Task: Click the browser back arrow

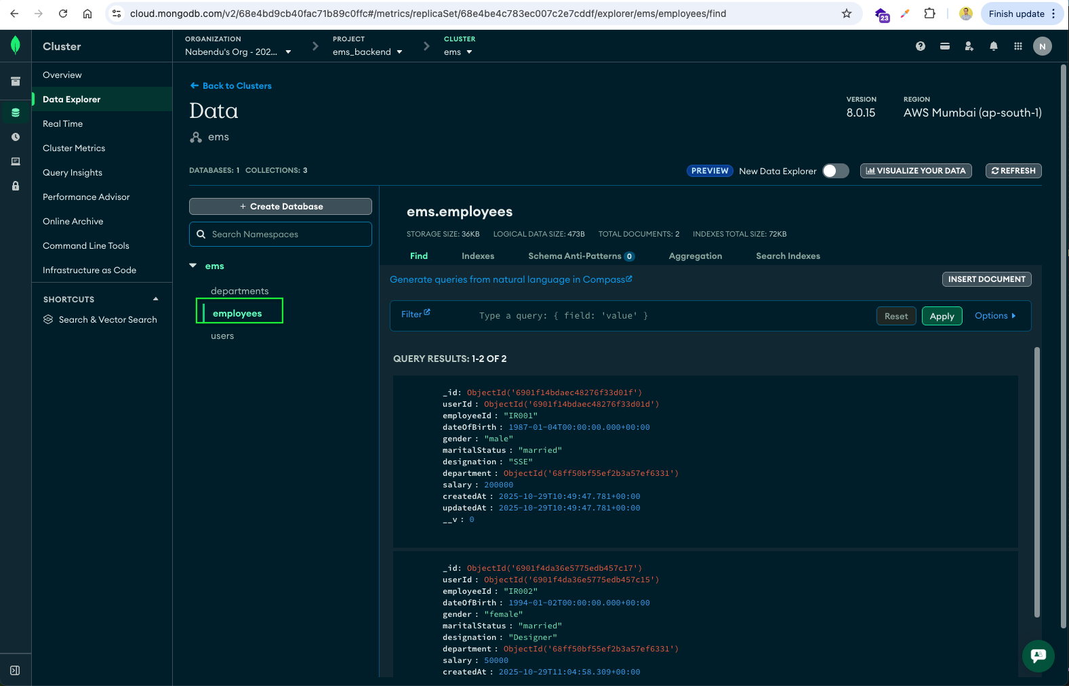Action: pyautogui.click(x=14, y=14)
